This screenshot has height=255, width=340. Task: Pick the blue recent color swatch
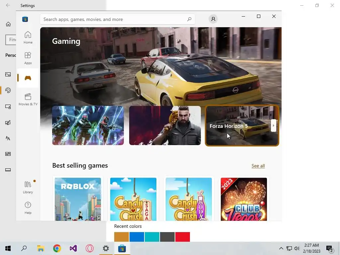coord(137,237)
